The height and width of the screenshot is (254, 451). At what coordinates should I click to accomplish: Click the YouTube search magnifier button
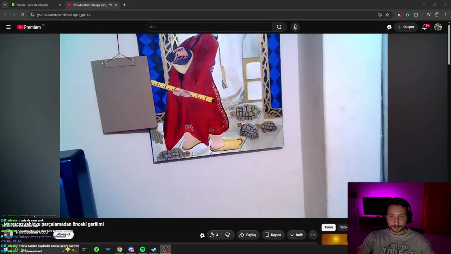coord(279,27)
